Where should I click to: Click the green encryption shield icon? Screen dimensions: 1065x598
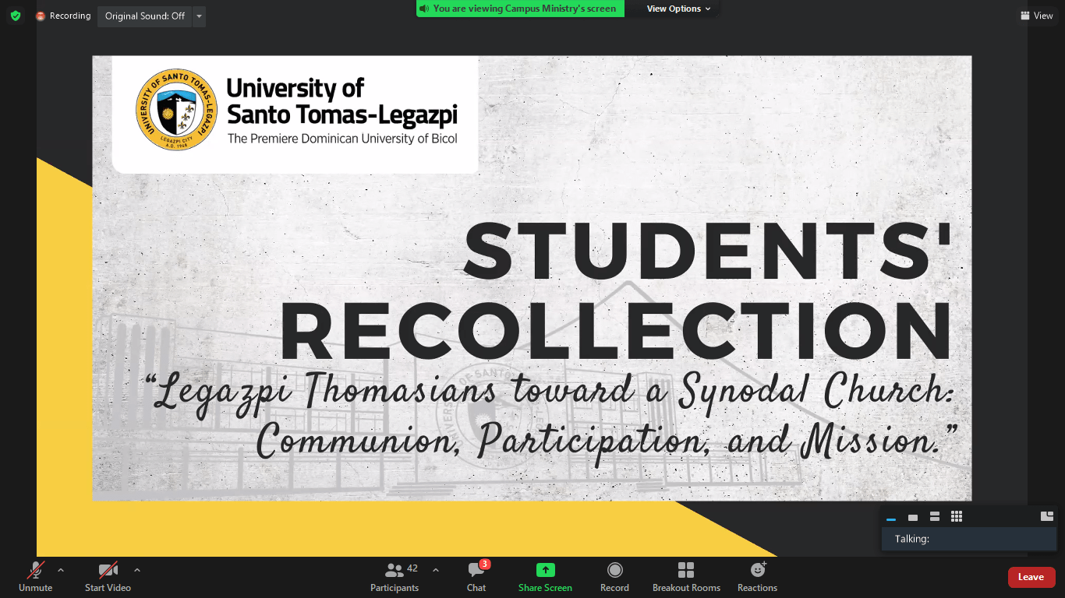(x=15, y=15)
